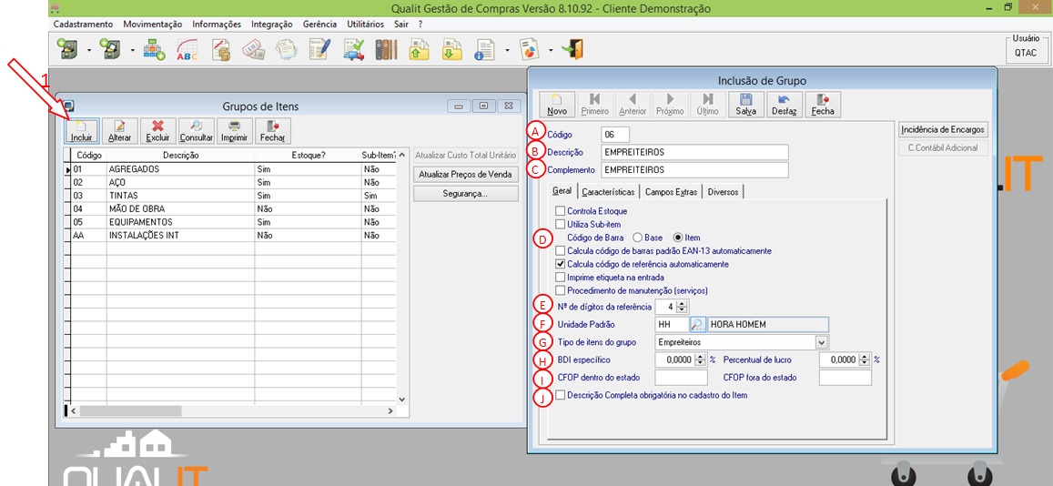Click the pie chart report icon
This screenshot has height=486, width=1053.
coord(530,50)
